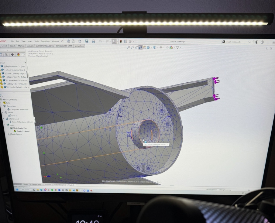Toggle the Select cursor tool
Screen dimensions: 275x223
(x=114, y=41)
